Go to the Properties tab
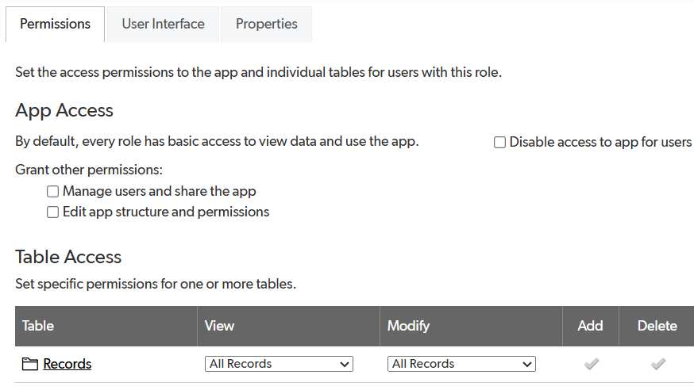Viewport: 694px width, 390px height. (266, 24)
